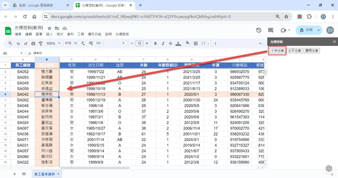
Task: Open the comments icon in header
Action: click(x=270, y=30)
